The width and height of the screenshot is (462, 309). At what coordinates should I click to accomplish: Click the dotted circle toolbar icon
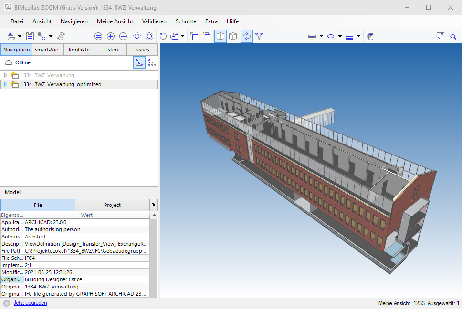click(x=137, y=37)
